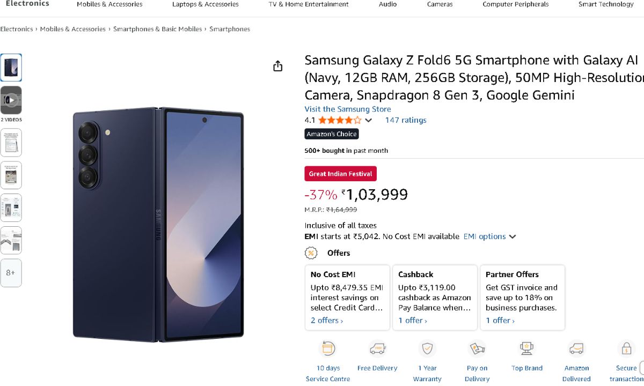Open more images via 8+ thumbnail
The image size is (644, 386).
coord(11,272)
